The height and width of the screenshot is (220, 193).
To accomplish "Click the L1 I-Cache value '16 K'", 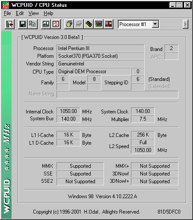I will pos(68,135).
